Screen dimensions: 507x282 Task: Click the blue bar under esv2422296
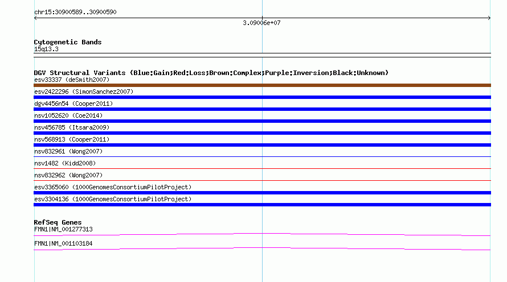coord(262,97)
